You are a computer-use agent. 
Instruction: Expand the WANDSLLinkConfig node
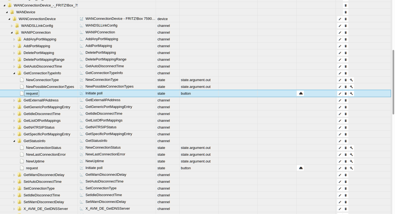pyautogui.click(x=12, y=26)
